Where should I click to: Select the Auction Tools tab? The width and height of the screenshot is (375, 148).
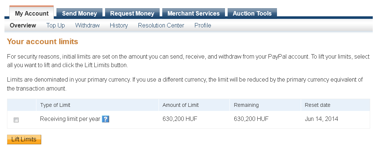tap(252, 13)
